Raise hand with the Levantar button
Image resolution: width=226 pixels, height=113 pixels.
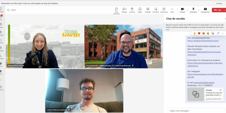(132, 10)
